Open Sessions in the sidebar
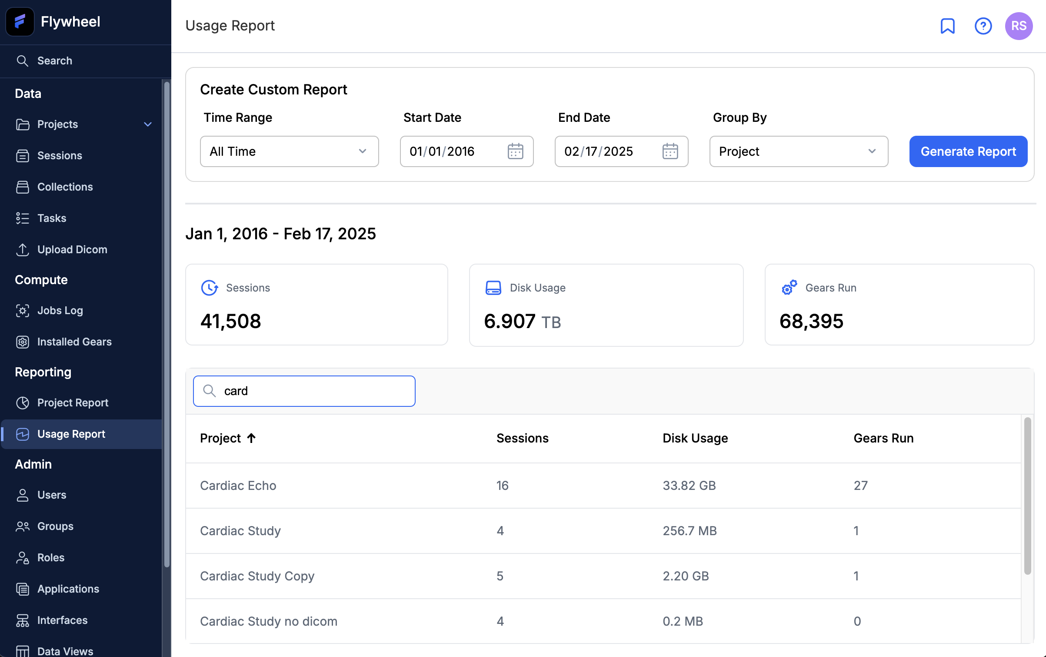 (60, 156)
